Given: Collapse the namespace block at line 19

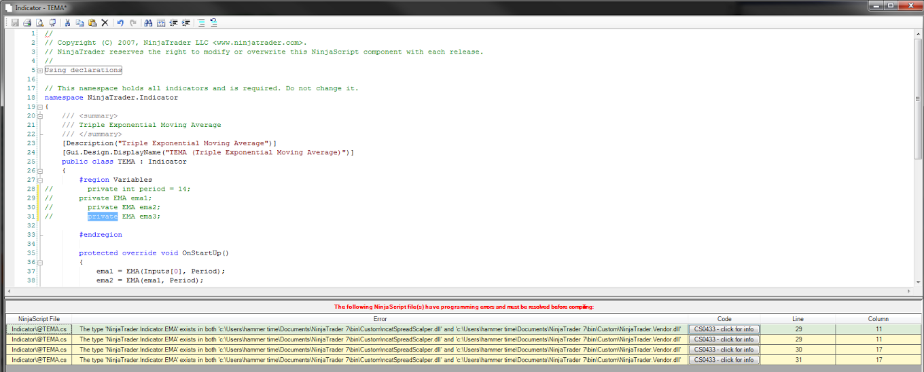Looking at the screenshot, I should tap(40, 107).
